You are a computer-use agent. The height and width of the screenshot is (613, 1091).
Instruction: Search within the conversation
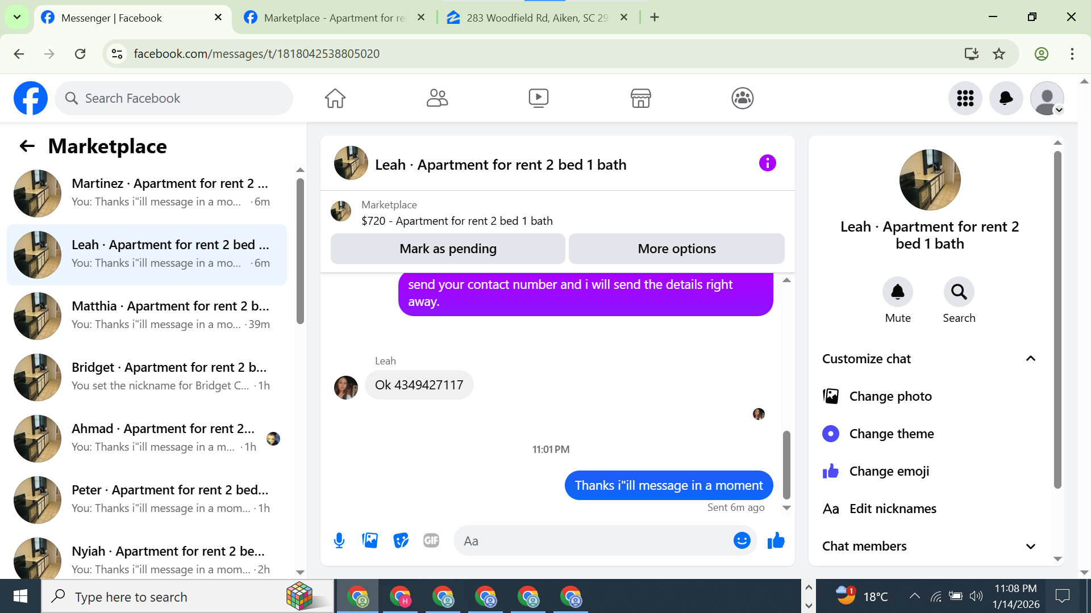(x=959, y=292)
